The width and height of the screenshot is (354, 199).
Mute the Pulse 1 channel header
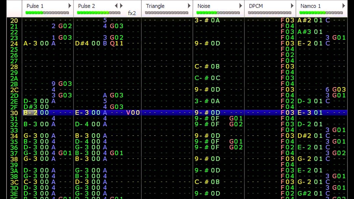(48, 9)
